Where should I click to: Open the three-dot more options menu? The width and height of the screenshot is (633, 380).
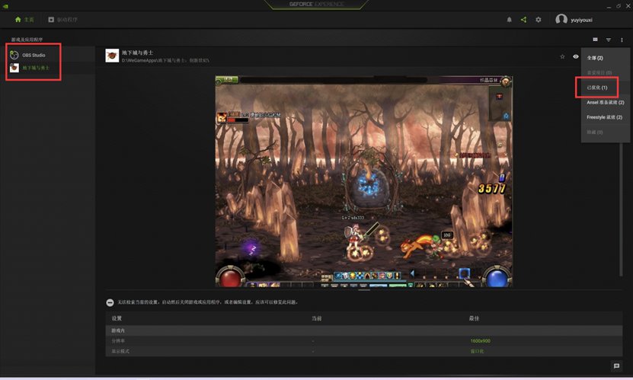click(622, 40)
